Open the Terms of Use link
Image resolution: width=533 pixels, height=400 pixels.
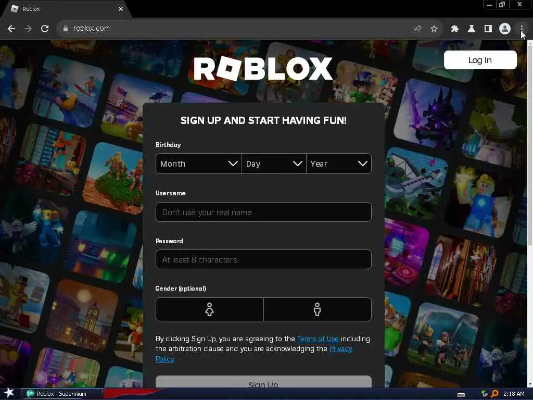tap(318, 339)
